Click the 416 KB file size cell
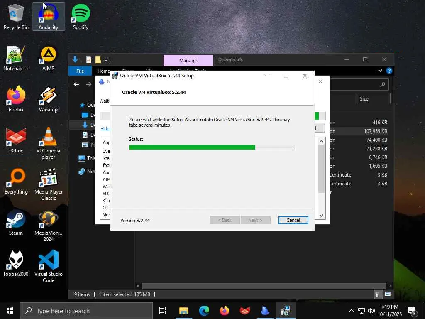The image size is (425, 319). click(x=380, y=123)
